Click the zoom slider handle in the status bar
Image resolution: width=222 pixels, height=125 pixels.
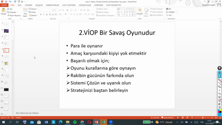click(x=203, y=118)
